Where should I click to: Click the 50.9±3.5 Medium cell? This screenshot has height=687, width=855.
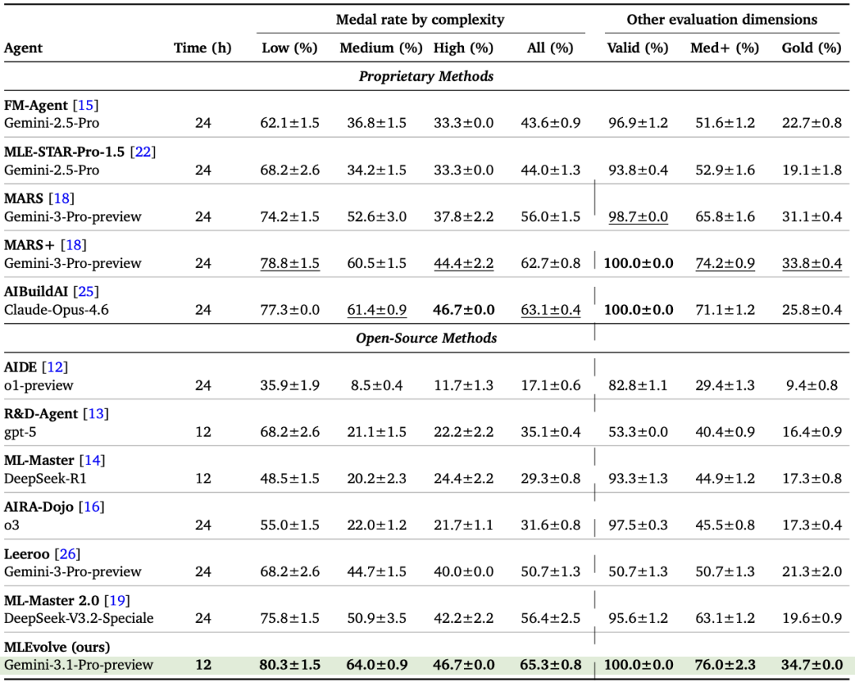(x=377, y=618)
